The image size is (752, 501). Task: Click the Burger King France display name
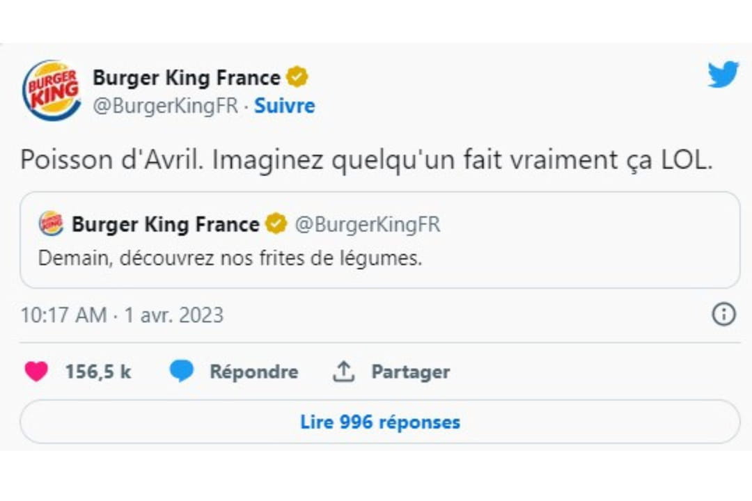pyautogui.click(x=188, y=77)
